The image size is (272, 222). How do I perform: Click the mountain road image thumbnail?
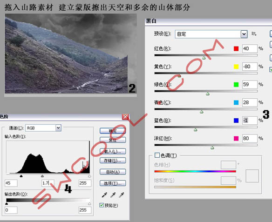(70, 55)
